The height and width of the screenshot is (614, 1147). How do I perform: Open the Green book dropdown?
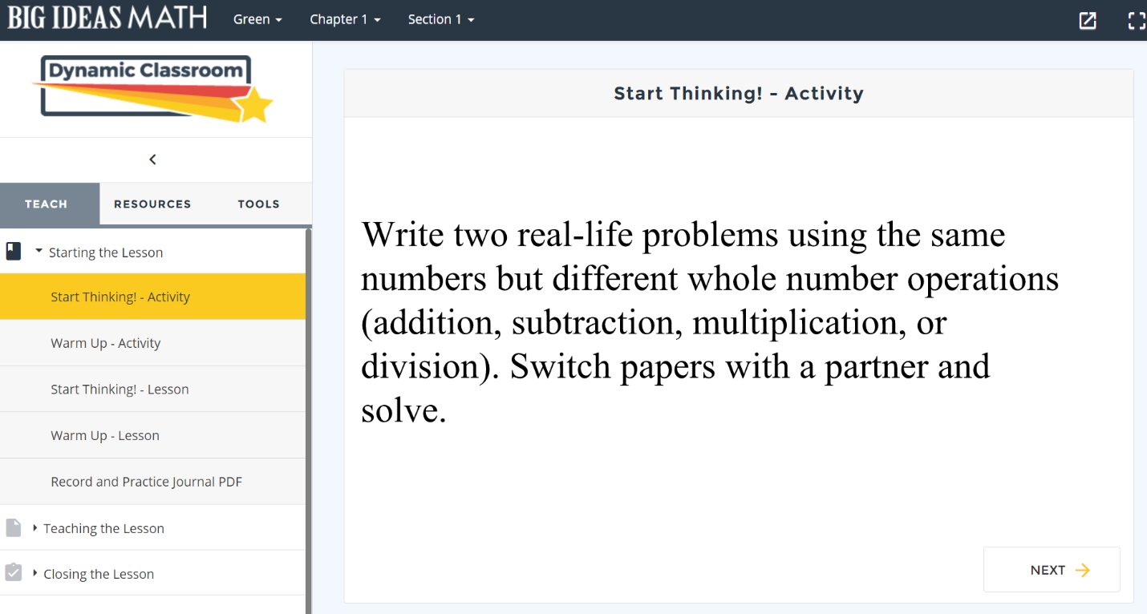(x=257, y=19)
